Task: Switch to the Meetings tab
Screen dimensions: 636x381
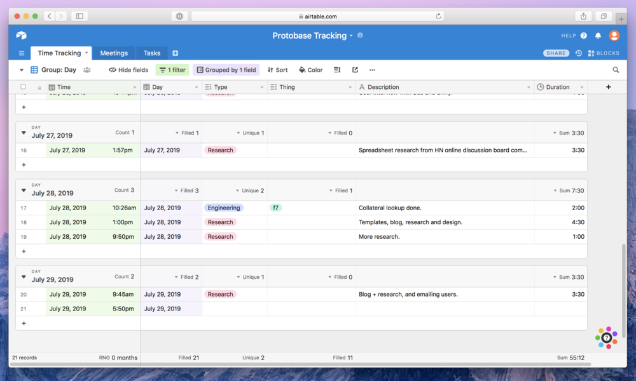Action: (x=114, y=53)
